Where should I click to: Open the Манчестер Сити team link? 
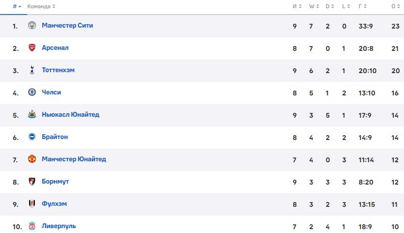[x=67, y=26]
